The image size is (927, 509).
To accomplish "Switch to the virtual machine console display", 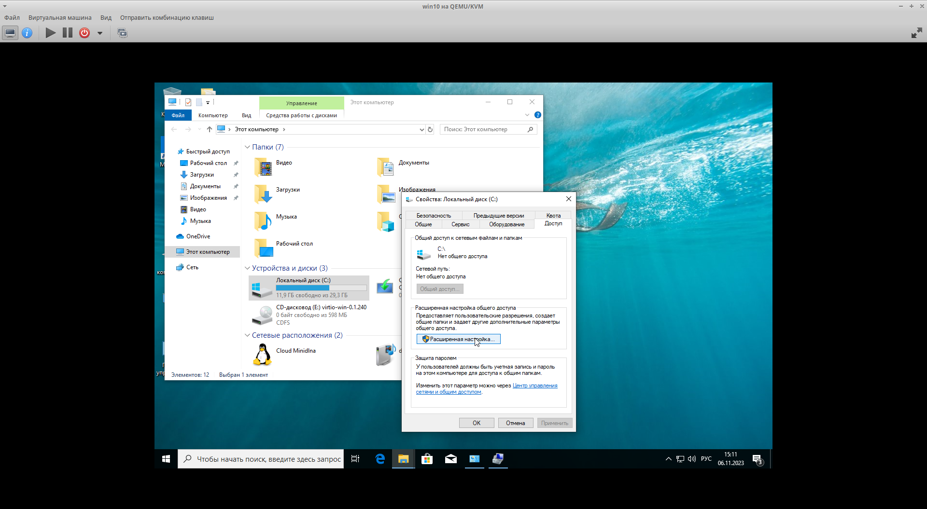I will click(x=10, y=33).
